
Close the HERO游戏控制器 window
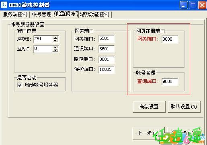click(202, 5)
